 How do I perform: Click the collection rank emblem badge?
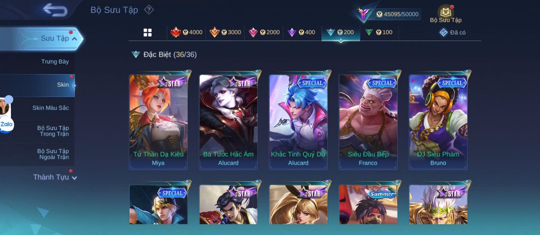363,14
